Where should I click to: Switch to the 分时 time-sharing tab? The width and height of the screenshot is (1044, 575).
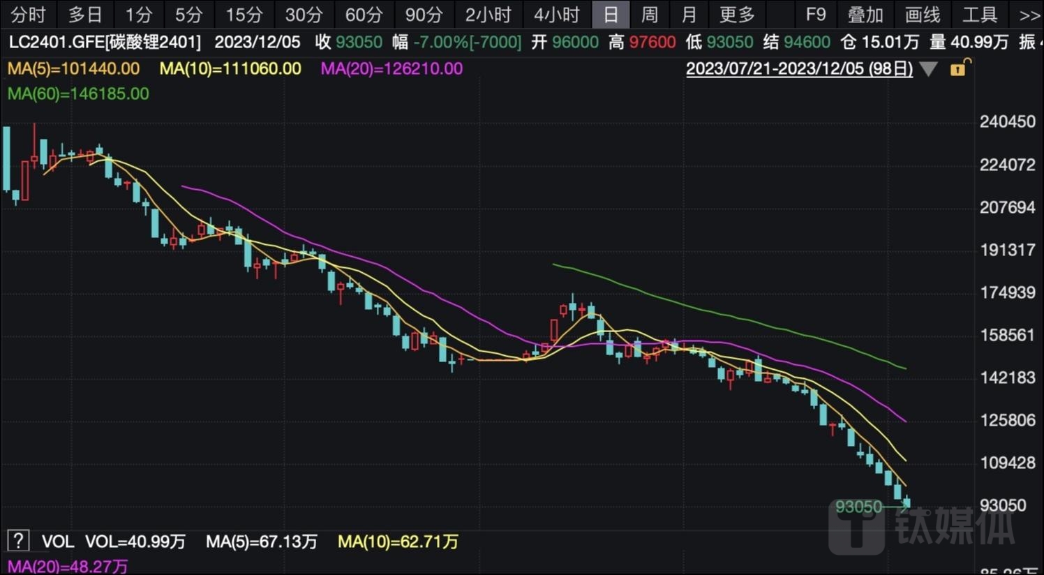tap(28, 15)
